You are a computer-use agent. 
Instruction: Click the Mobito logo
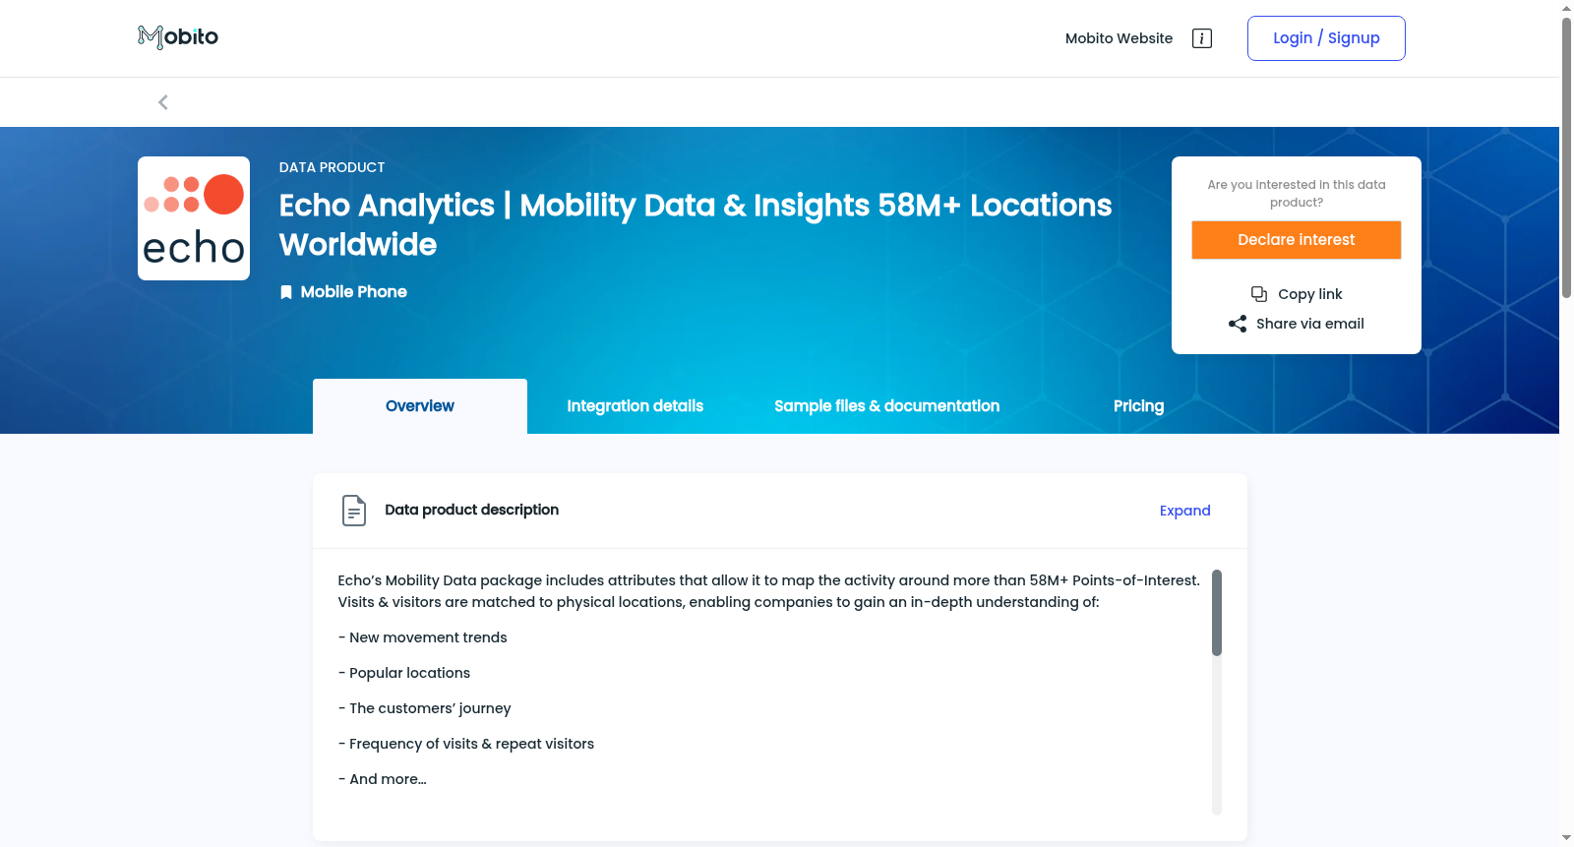coord(178,37)
